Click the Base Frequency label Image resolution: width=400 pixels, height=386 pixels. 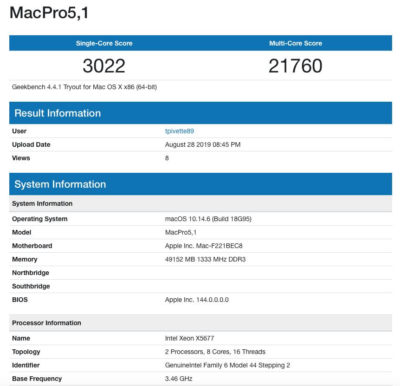tap(37, 379)
